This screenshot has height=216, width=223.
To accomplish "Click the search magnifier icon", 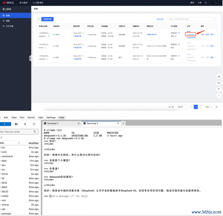I will (x=215, y=19).
